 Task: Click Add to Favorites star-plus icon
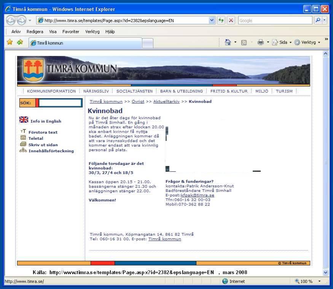point(20,42)
